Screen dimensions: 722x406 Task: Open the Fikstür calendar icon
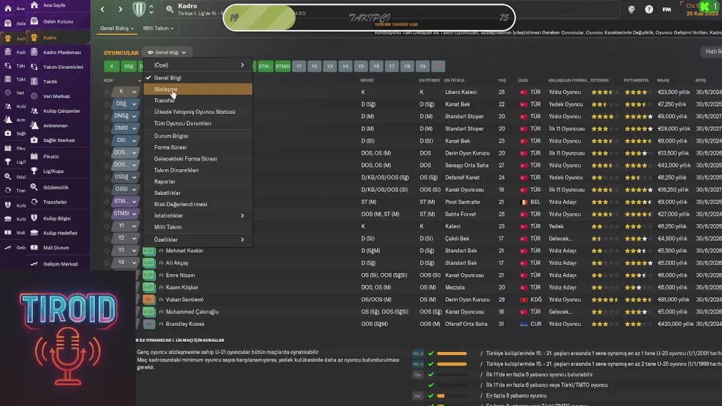[x=34, y=157]
